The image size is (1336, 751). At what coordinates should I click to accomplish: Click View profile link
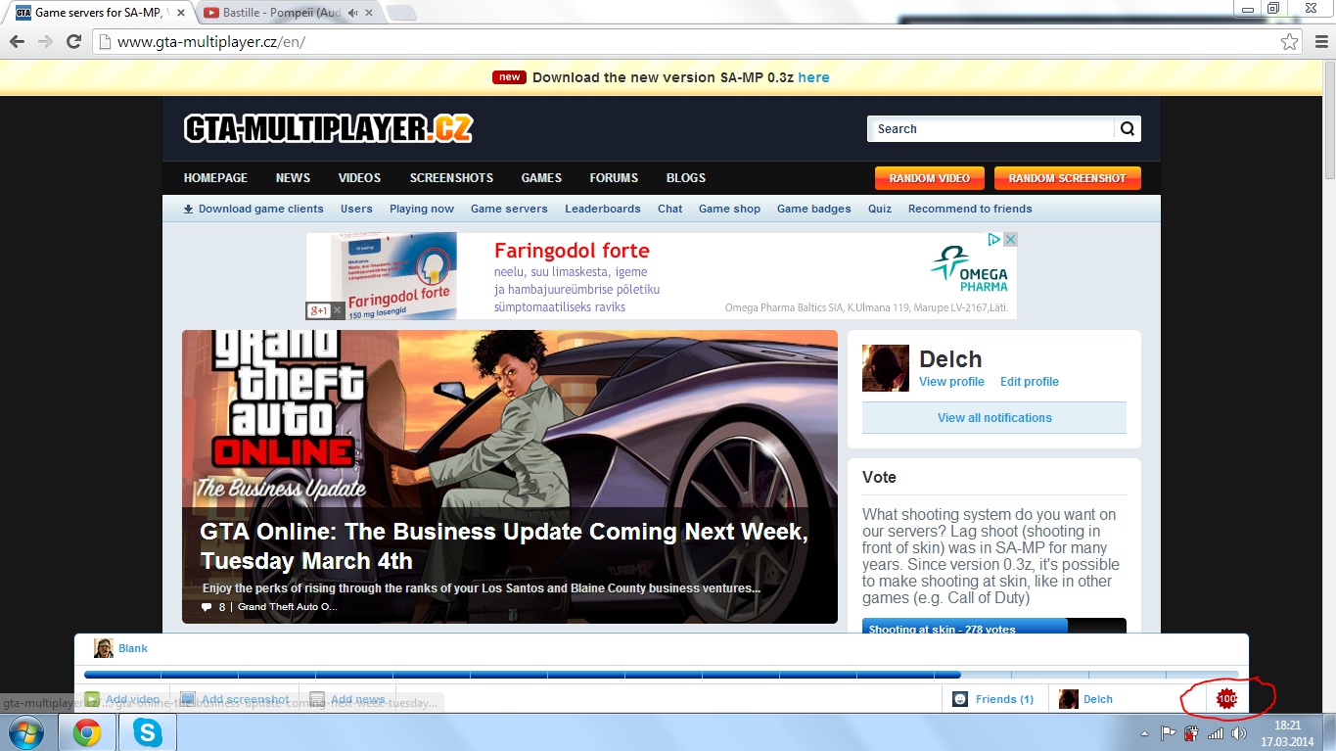[951, 382]
